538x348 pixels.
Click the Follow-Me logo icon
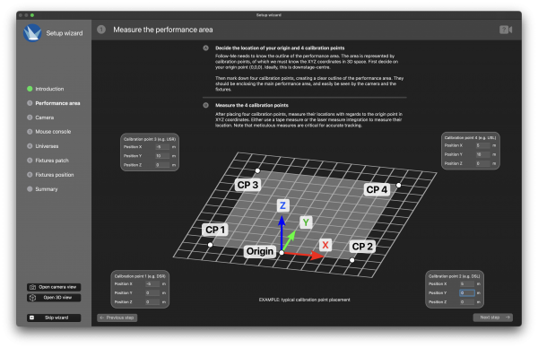click(32, 33)
